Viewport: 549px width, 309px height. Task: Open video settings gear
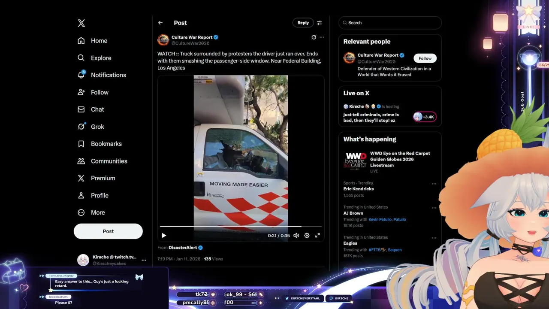(x=307, y=235)
